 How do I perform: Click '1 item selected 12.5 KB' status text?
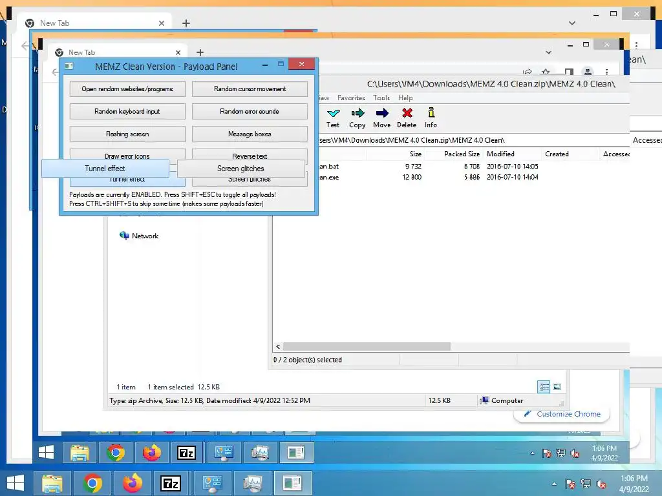tap(184, 387)
